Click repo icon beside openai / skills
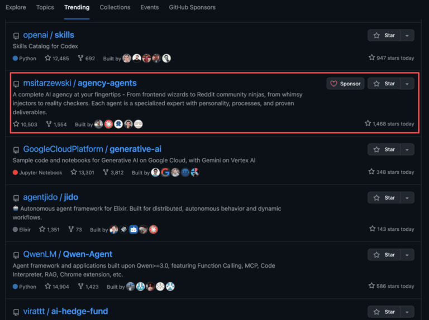Image resolution: width=429 pixels, height=320 pixels. coord(16,36)
